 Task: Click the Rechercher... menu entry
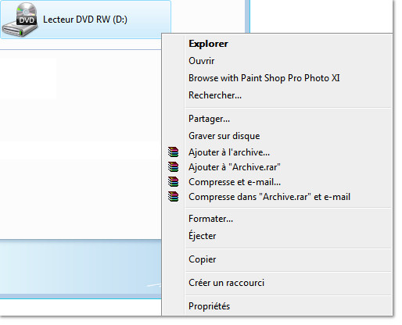pos(215,95)
